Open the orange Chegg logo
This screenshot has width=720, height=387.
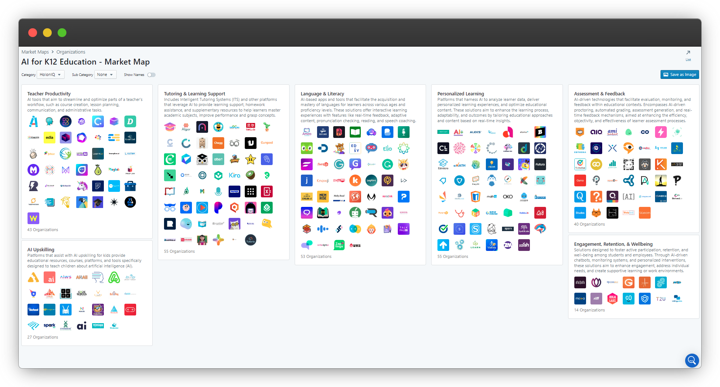coord(218,143)
